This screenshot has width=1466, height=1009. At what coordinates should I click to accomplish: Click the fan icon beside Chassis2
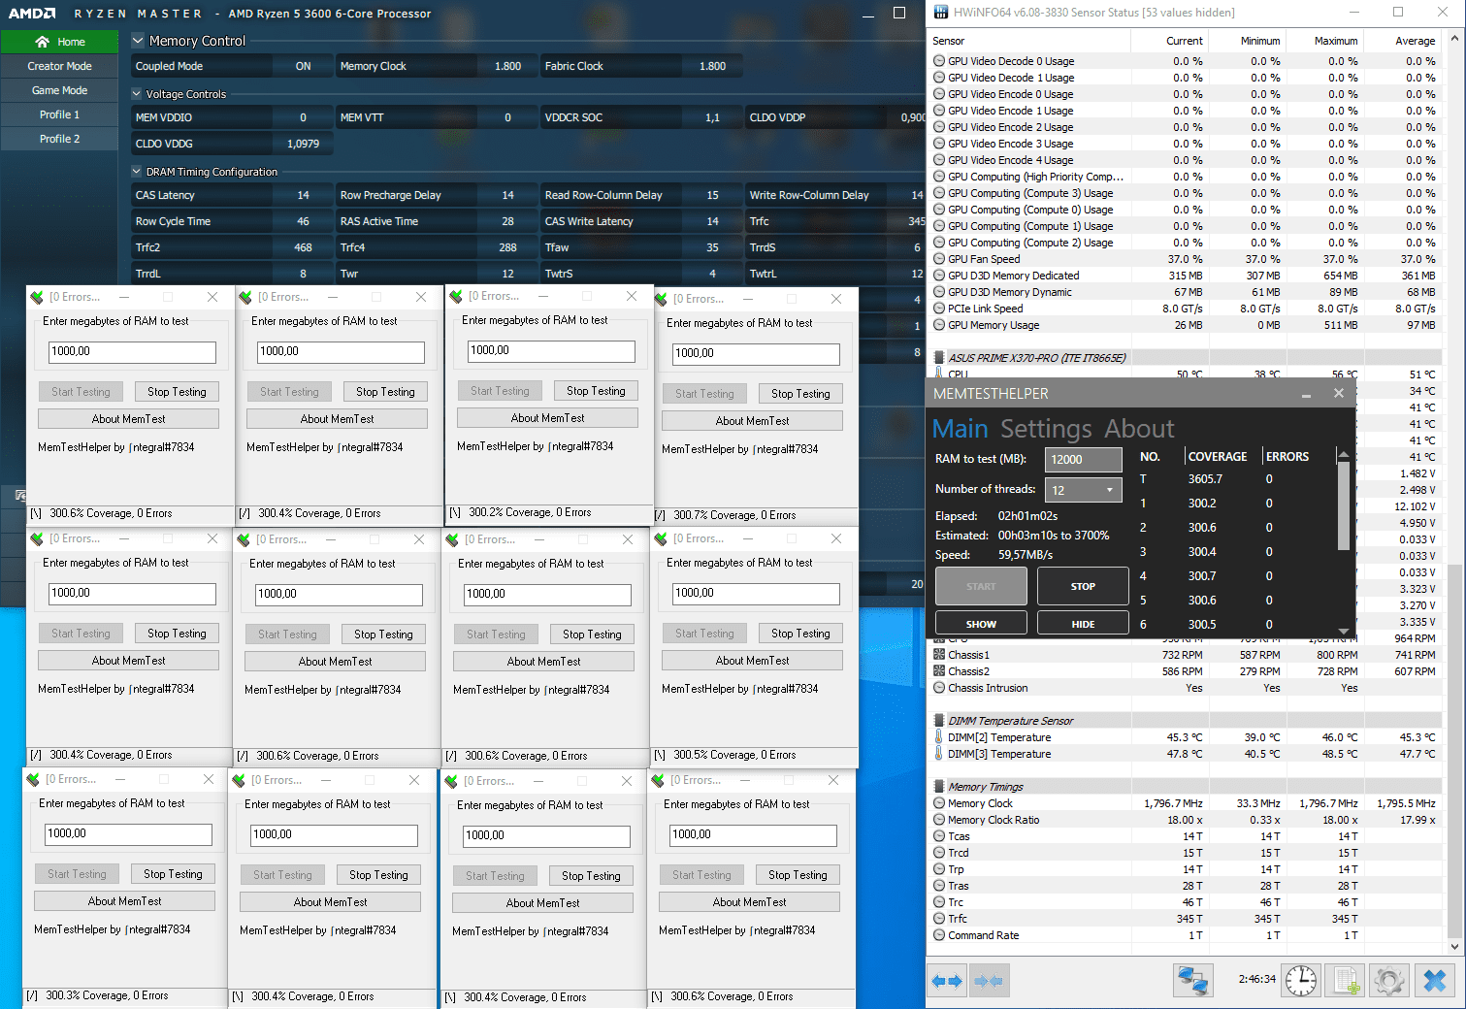(x=939, y=671)
